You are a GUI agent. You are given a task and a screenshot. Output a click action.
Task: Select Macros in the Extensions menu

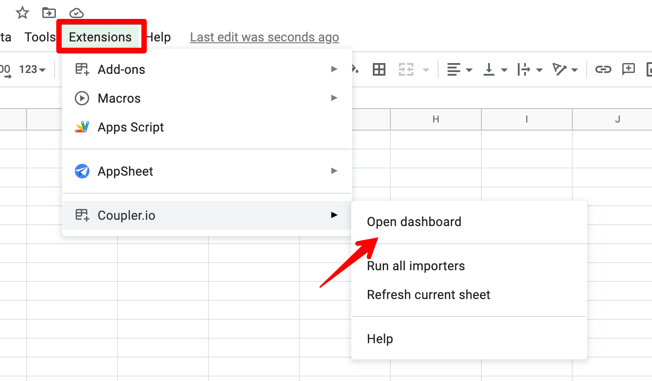pyautogui.click(x=207, y=98)
